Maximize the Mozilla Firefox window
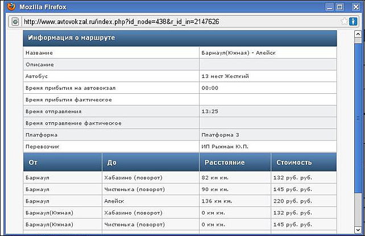 341,7
